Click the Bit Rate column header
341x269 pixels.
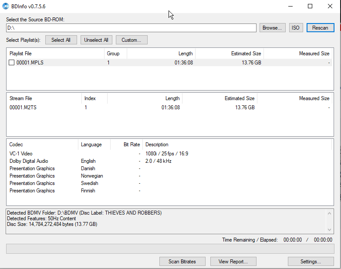pyautogui.click(x=126, y=145)
